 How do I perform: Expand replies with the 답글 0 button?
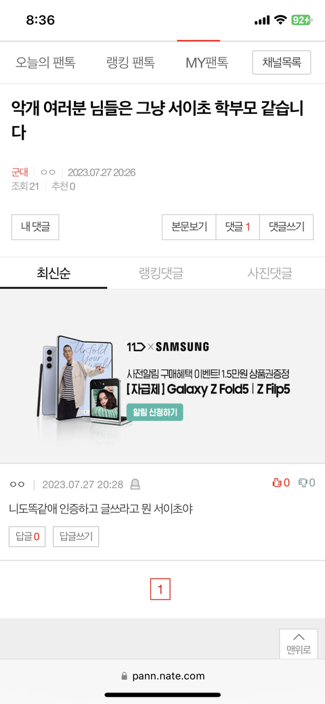27,537
